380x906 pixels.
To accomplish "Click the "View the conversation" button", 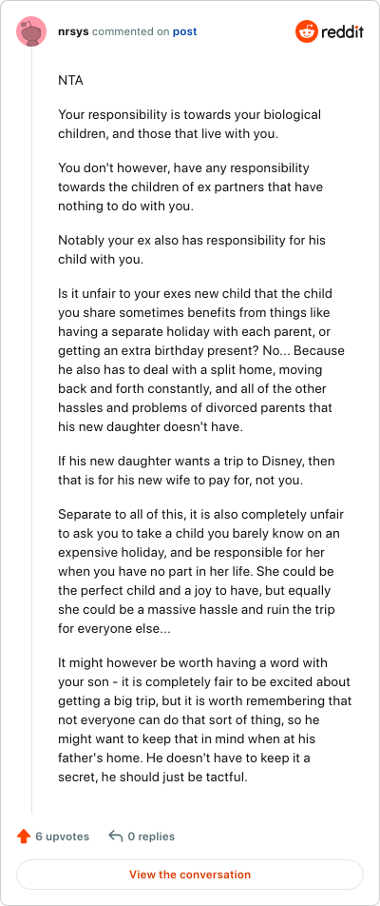I will tap(190, 875).
